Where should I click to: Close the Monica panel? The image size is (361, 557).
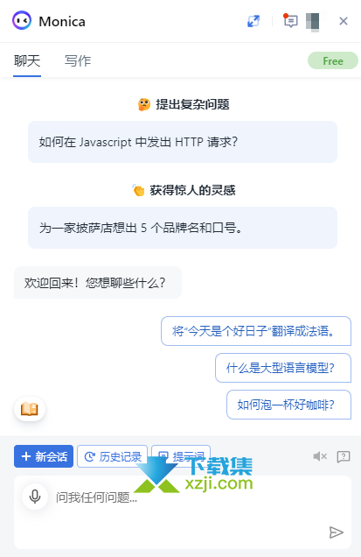[x=344, y=21]
